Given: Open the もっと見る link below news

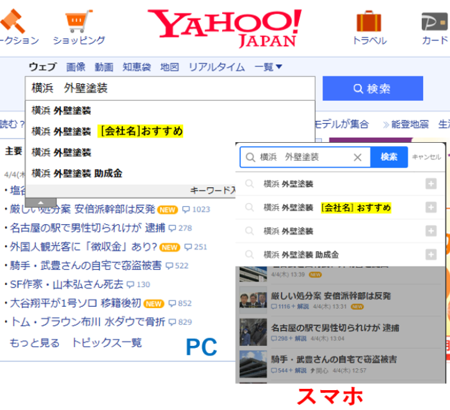Looking at the screenshot, I should coord(35,343).
